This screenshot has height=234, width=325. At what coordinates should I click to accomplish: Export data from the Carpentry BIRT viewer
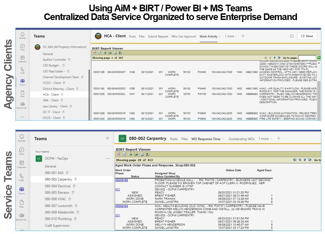(130, 154)
